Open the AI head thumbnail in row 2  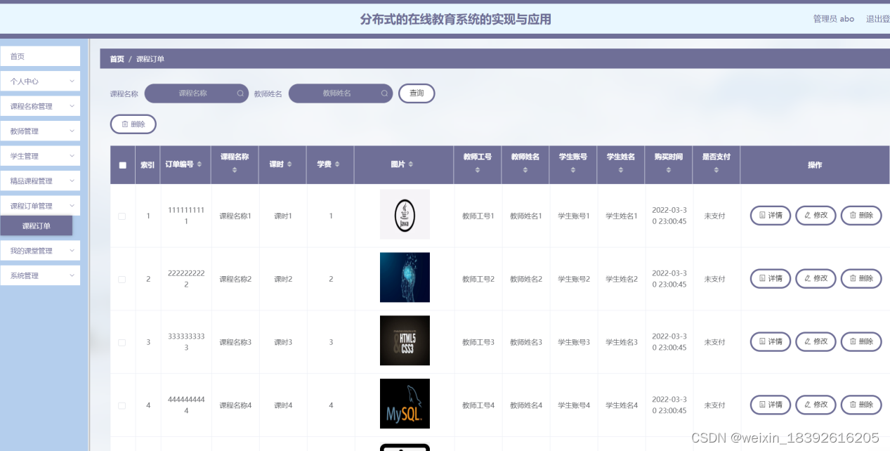405,277
